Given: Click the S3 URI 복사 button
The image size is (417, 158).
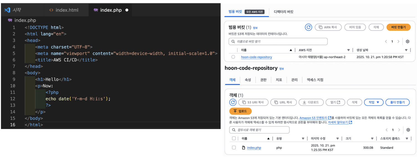Looking at the screenshot, I should tap(253, 102).
